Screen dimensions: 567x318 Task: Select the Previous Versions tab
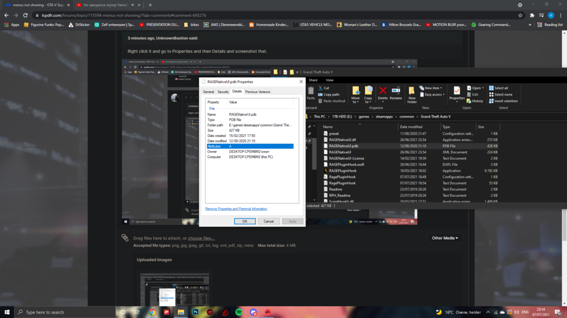point(257,92)
